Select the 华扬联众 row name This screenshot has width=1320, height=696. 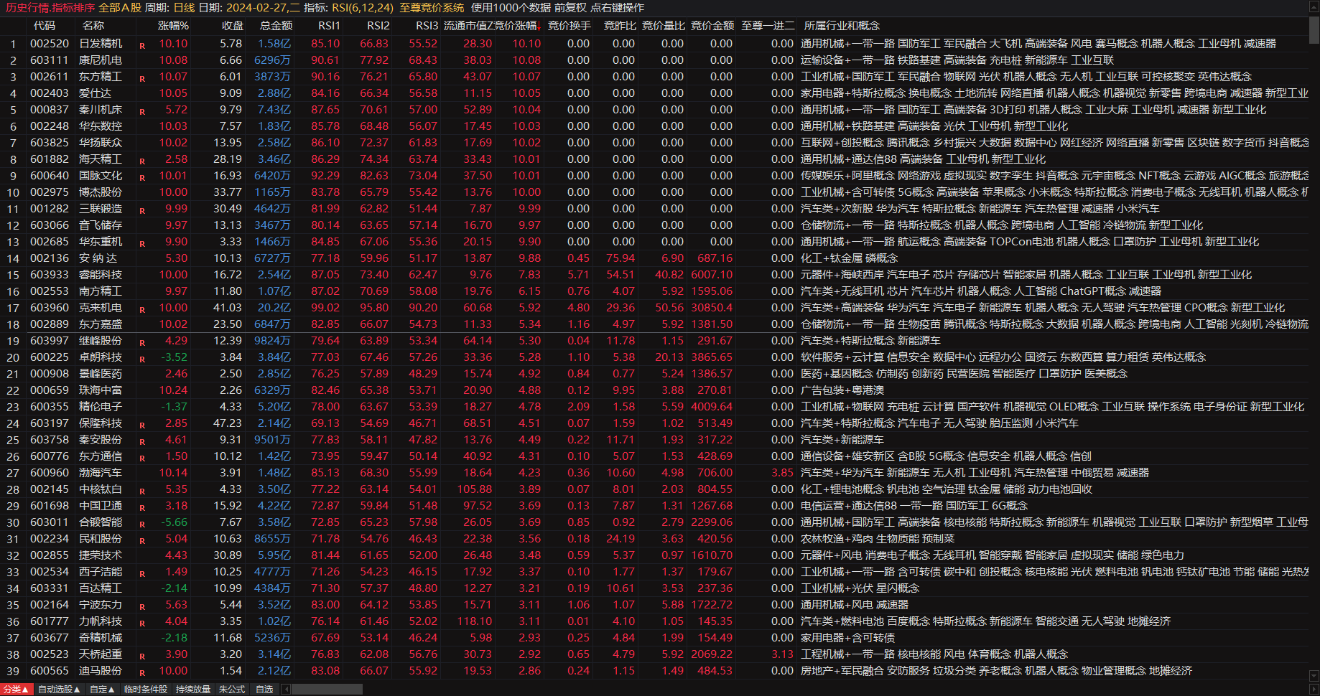(x=101, y=143)
